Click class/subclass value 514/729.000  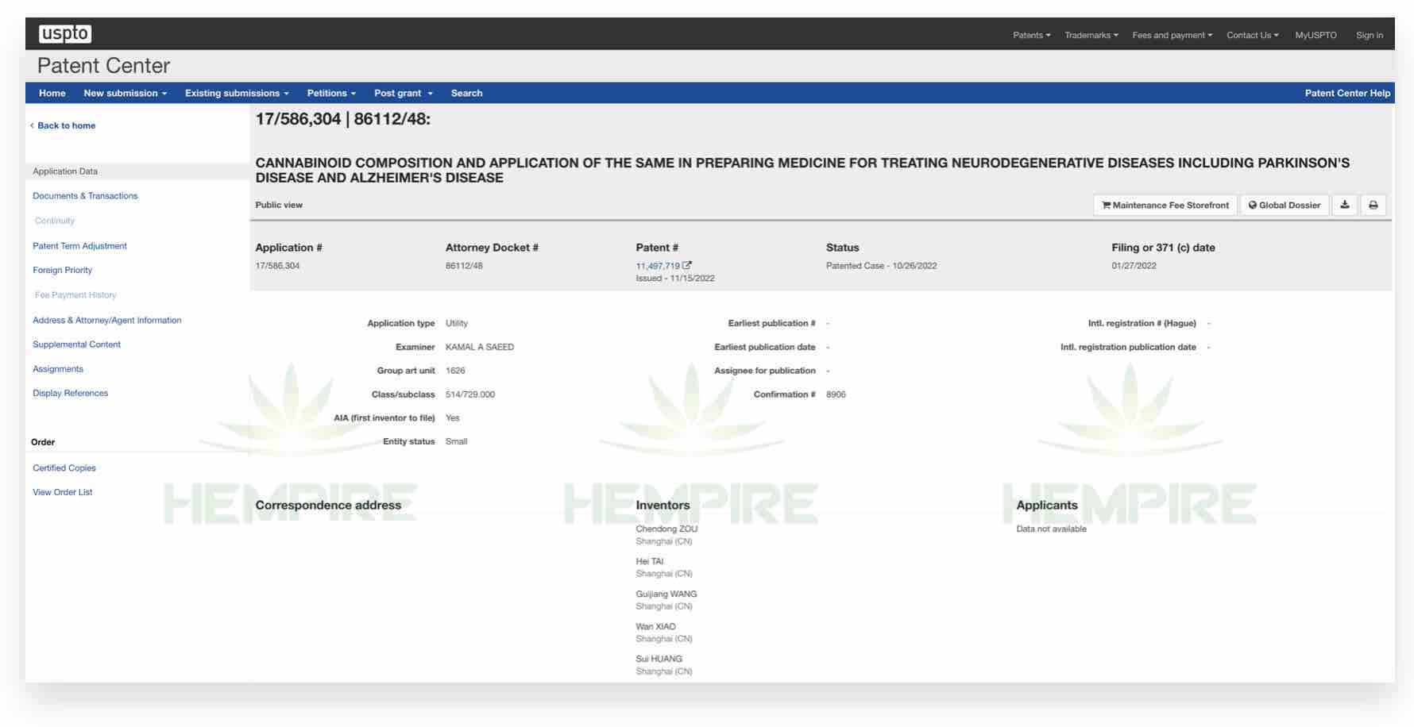(x=470, y=394)
